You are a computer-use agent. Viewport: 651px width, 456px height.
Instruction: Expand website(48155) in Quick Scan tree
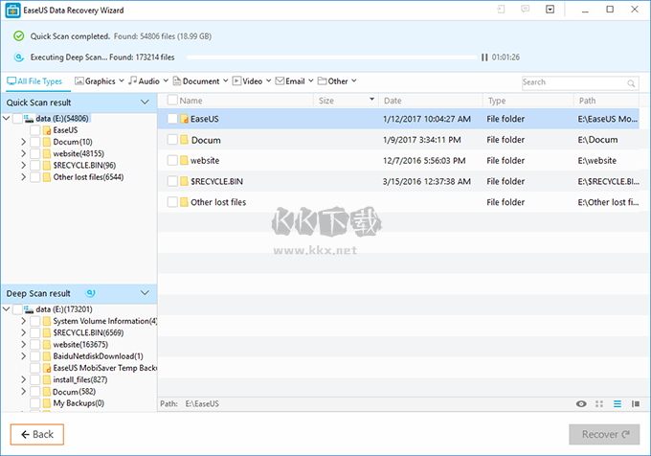(x=23, y=153)
